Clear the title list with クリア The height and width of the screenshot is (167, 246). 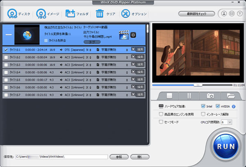coord(105,14)
